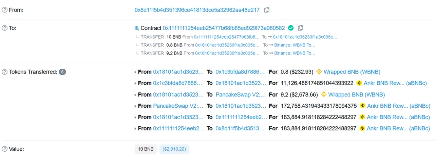Open contract 0x1111111254eeb25477b68fb85ed929f73a960582

coord(224,28)
